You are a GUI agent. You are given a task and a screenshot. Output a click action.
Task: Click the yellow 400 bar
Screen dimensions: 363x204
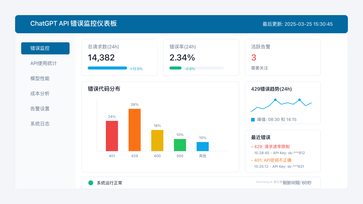157,141
